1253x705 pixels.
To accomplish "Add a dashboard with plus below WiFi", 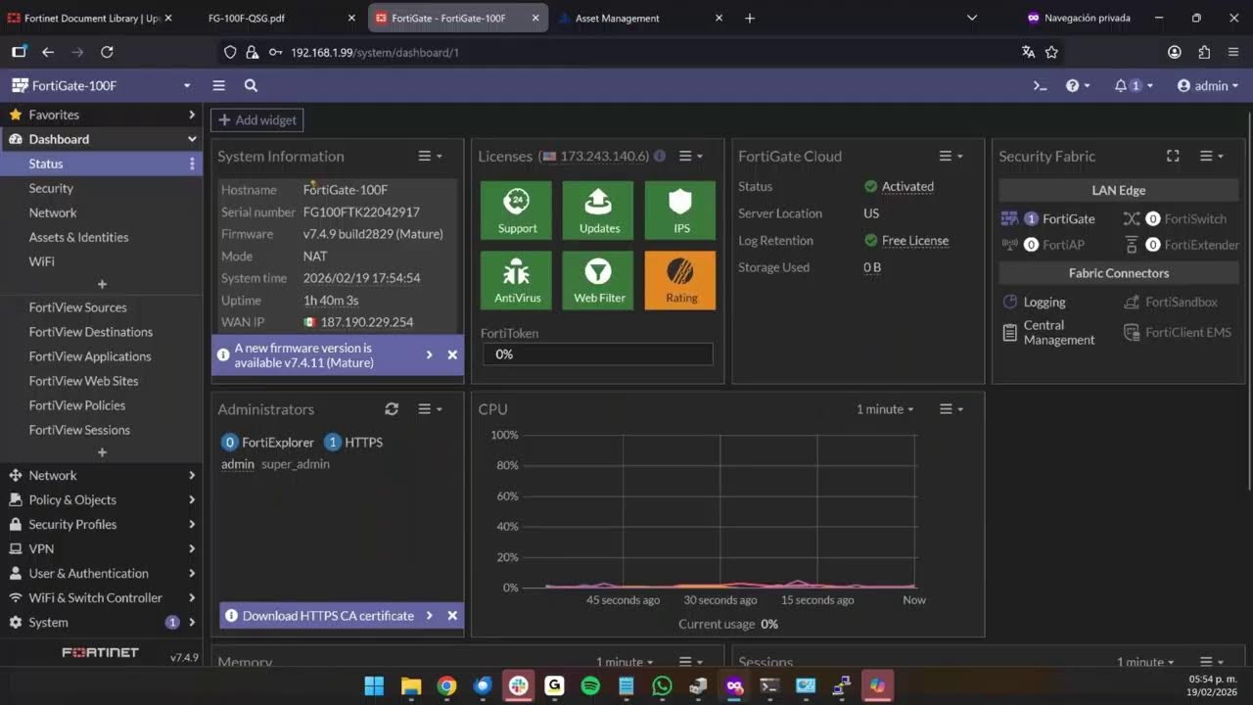I will point(102,284).
